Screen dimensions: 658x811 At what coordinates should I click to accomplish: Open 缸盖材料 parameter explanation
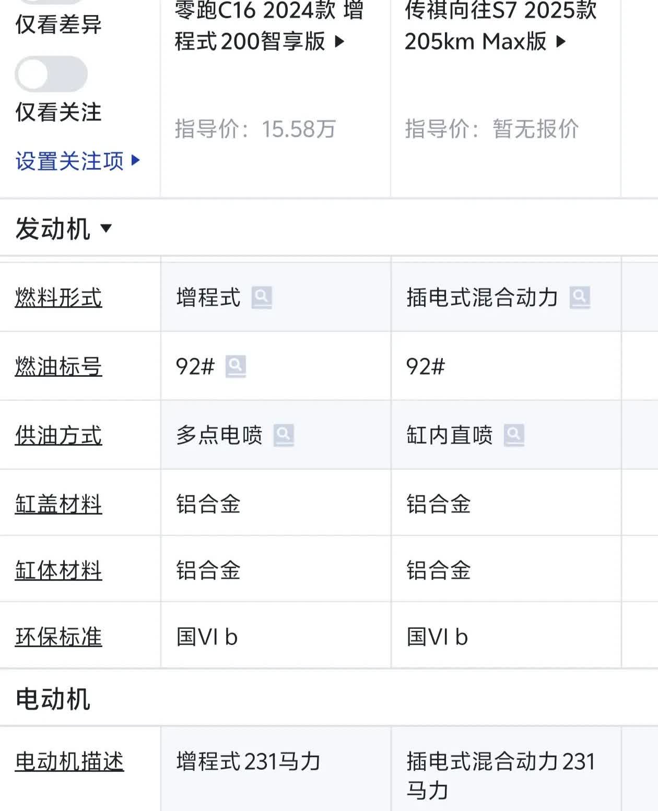[58, 504]
